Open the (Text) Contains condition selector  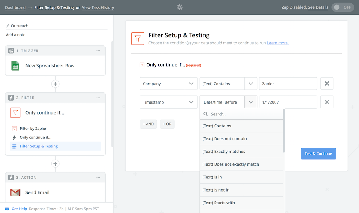[228, 84]
